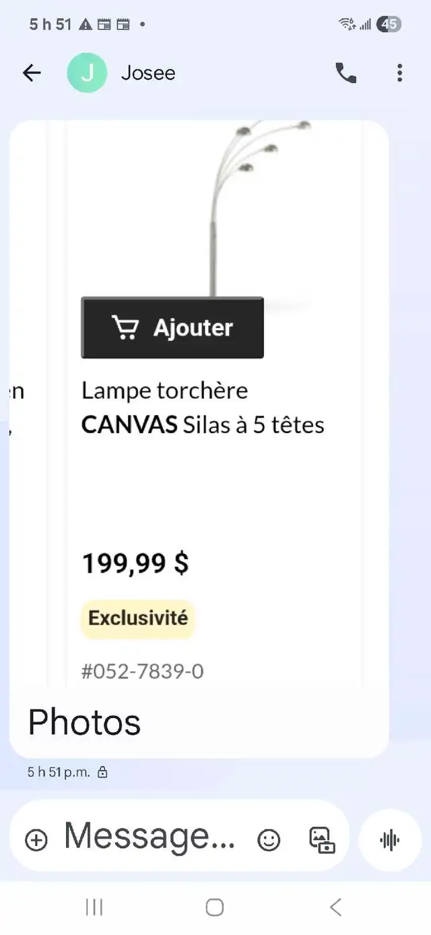Open the three-dot overflow menu
The height and width of the screenshot is (935, 431).
pos(399,73)
